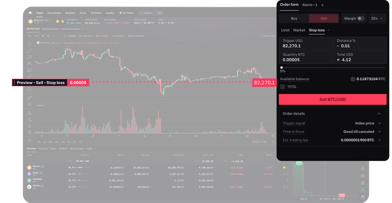Enable magnet snapping mode

[x=29, y=113]
